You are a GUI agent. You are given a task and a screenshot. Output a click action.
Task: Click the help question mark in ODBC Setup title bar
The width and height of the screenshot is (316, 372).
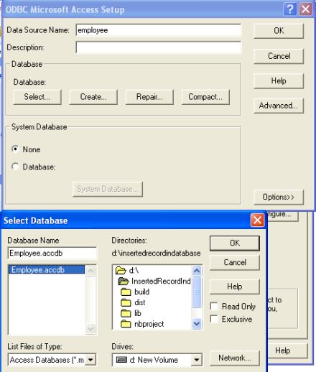coord(290,9)
